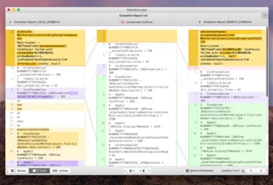
Task: Click 'Informazioni utente: (null)' in left pane
Action: (39, 64)
